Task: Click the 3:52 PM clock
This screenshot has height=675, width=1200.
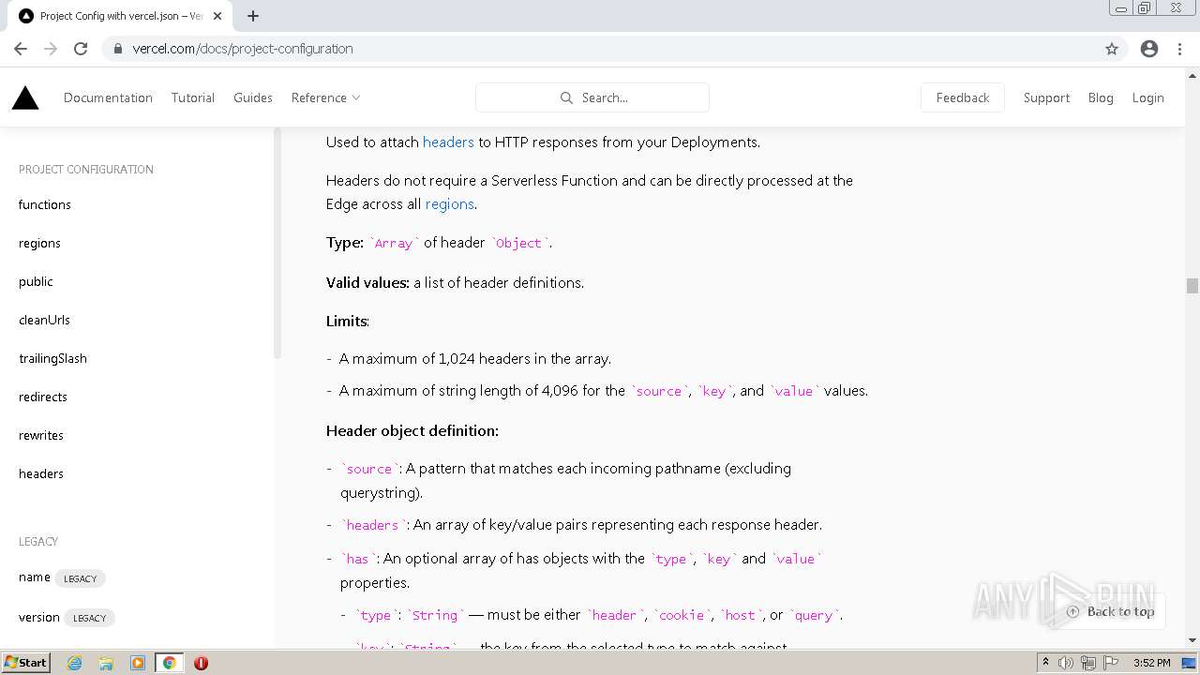Action: coord(1151,663)
